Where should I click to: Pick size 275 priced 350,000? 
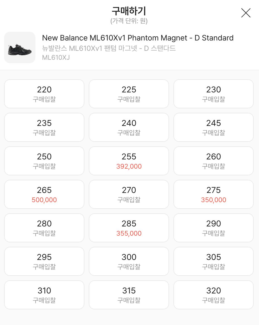pyautogui.click(x=214, y=194)
